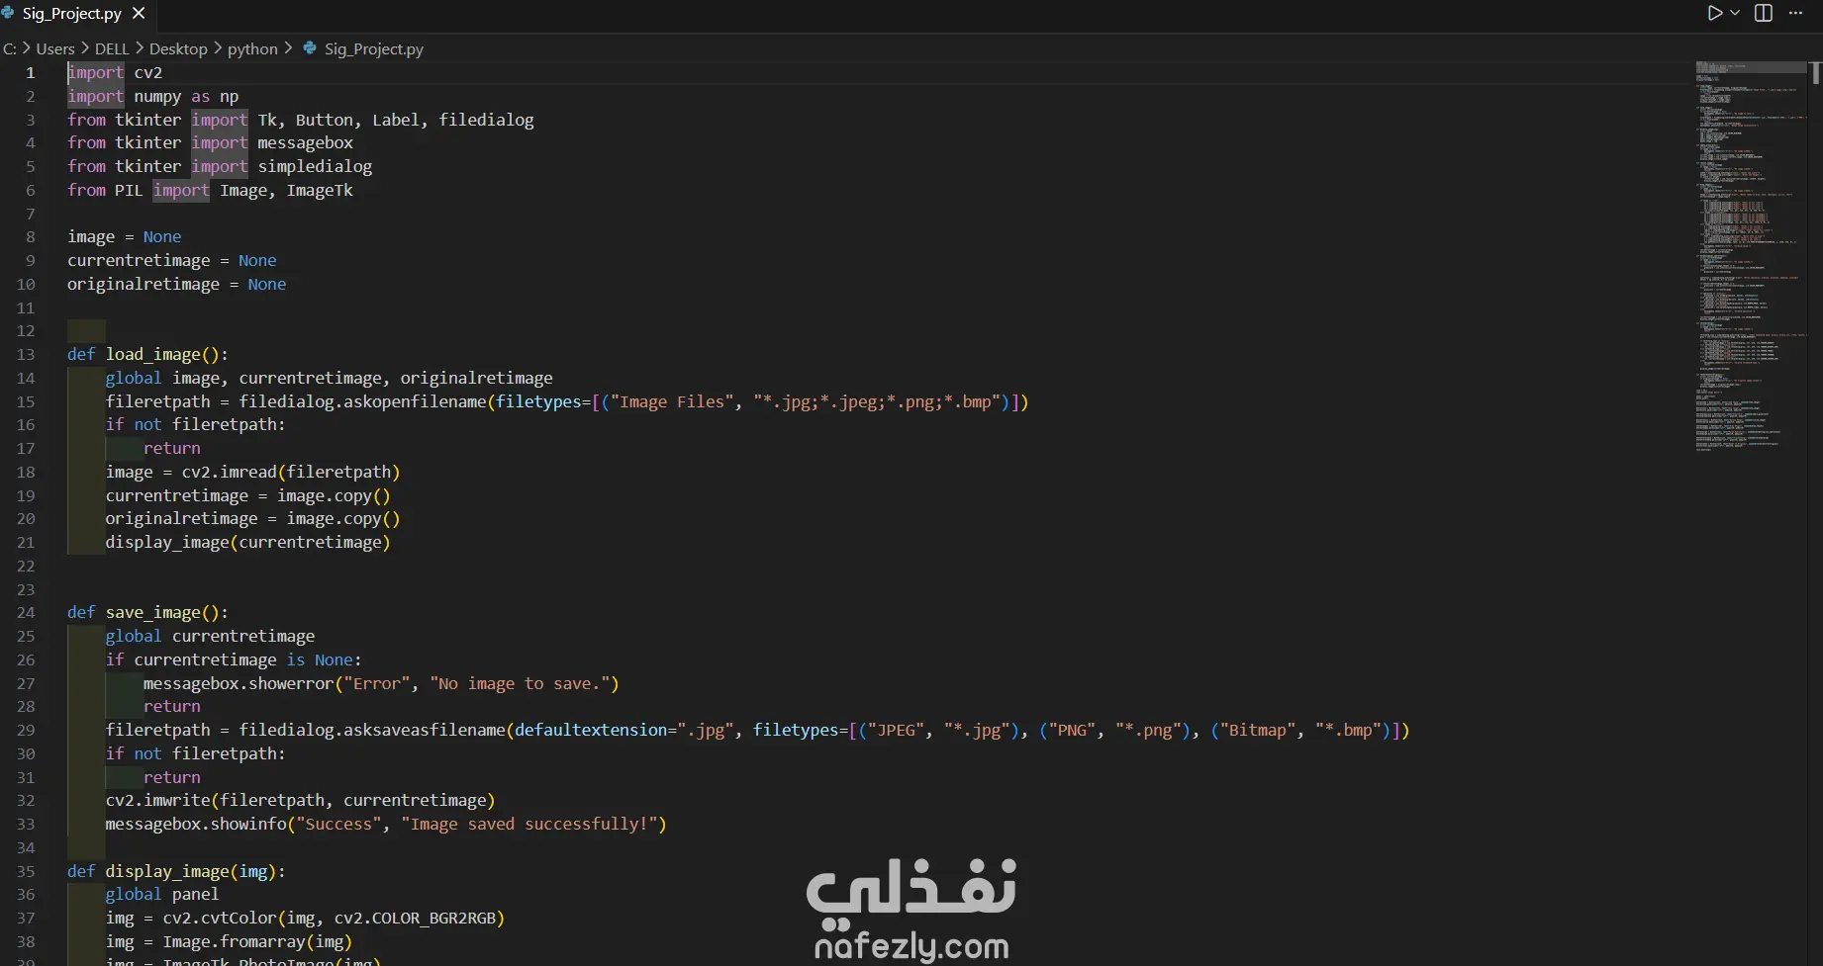Click the vertical scrollbar thumb

1816,72
